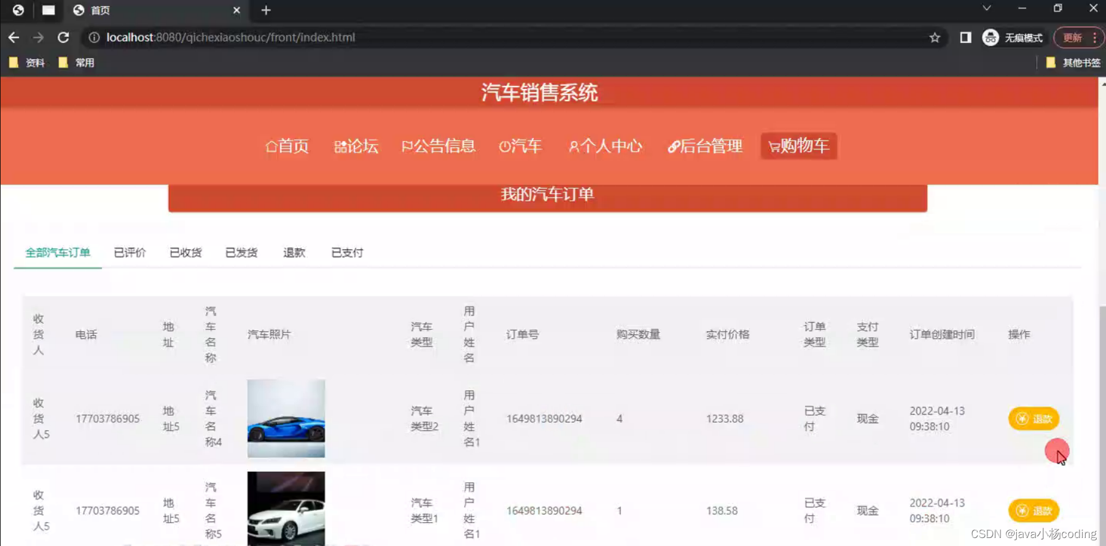Click price cell 138.58

coord(722,510)
